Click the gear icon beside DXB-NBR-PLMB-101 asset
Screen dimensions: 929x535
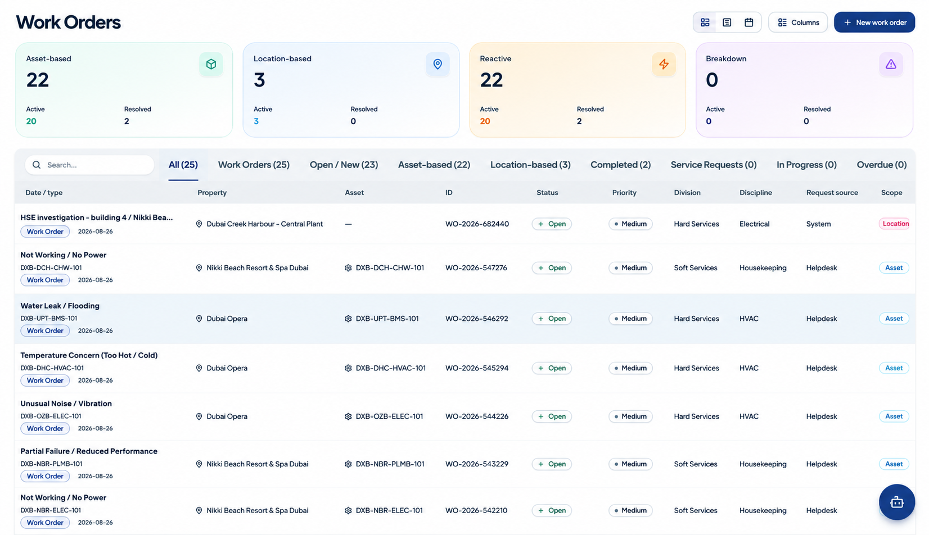pyautogui.click(x=348, y=464)
